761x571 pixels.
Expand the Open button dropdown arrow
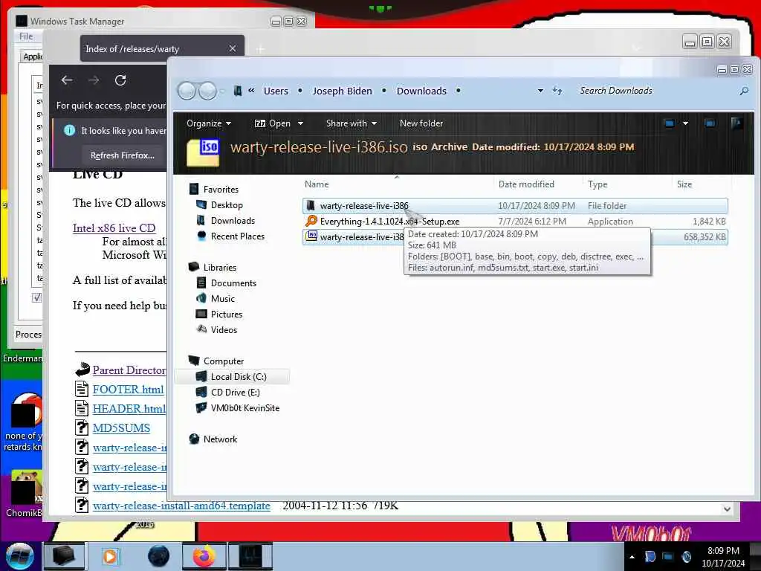(x=300, y=123)
